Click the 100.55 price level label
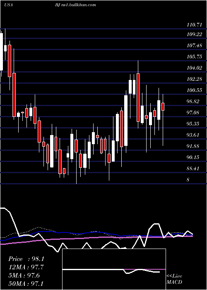 (x=194, y=90)
